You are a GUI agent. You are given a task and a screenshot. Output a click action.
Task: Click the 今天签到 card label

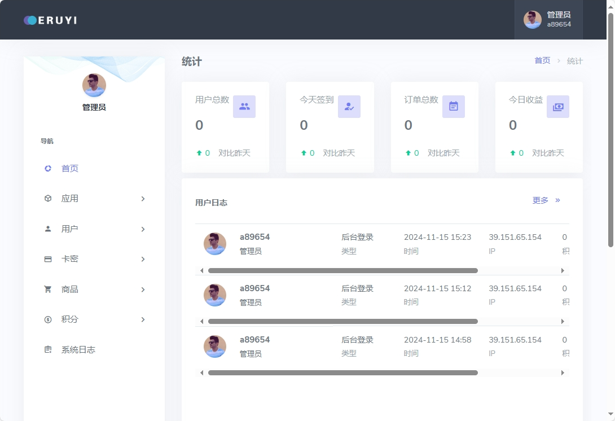(x=317, y=100)
